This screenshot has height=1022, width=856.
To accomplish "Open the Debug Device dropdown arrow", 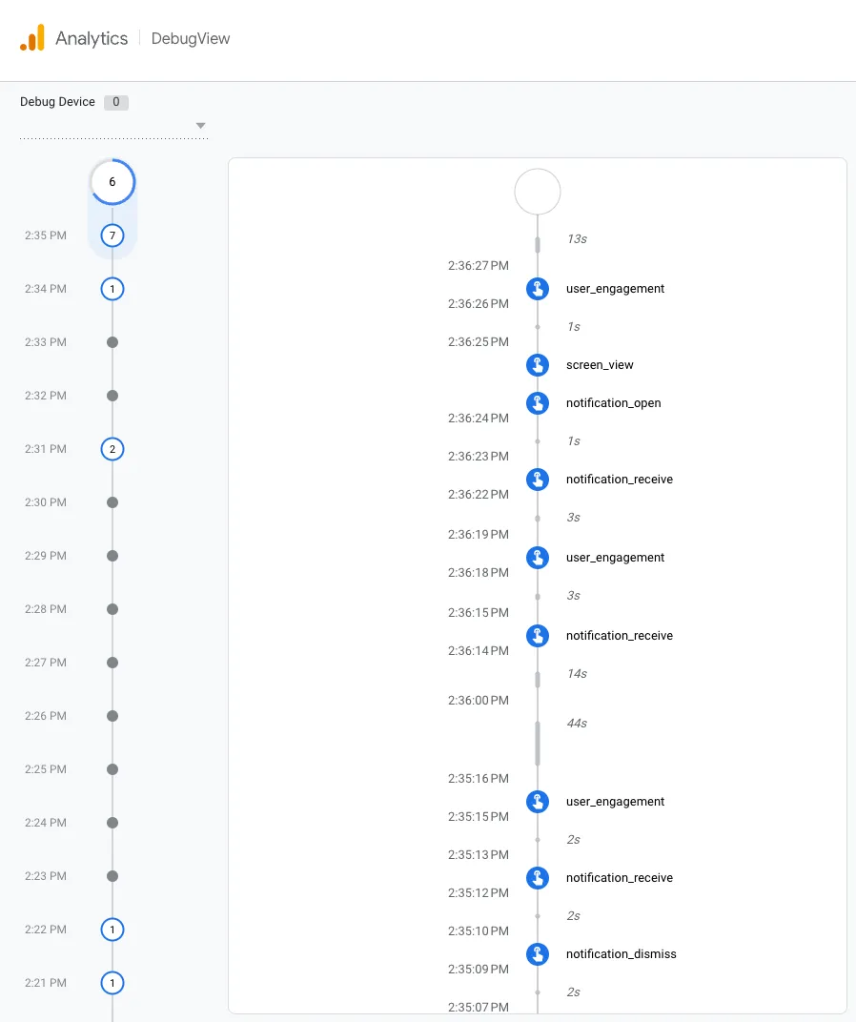I will click(200, 124).
